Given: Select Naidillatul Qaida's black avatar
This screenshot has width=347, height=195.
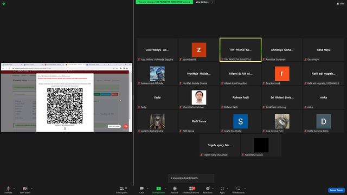Looking at the screenshot, I should [x=261, y=145].
